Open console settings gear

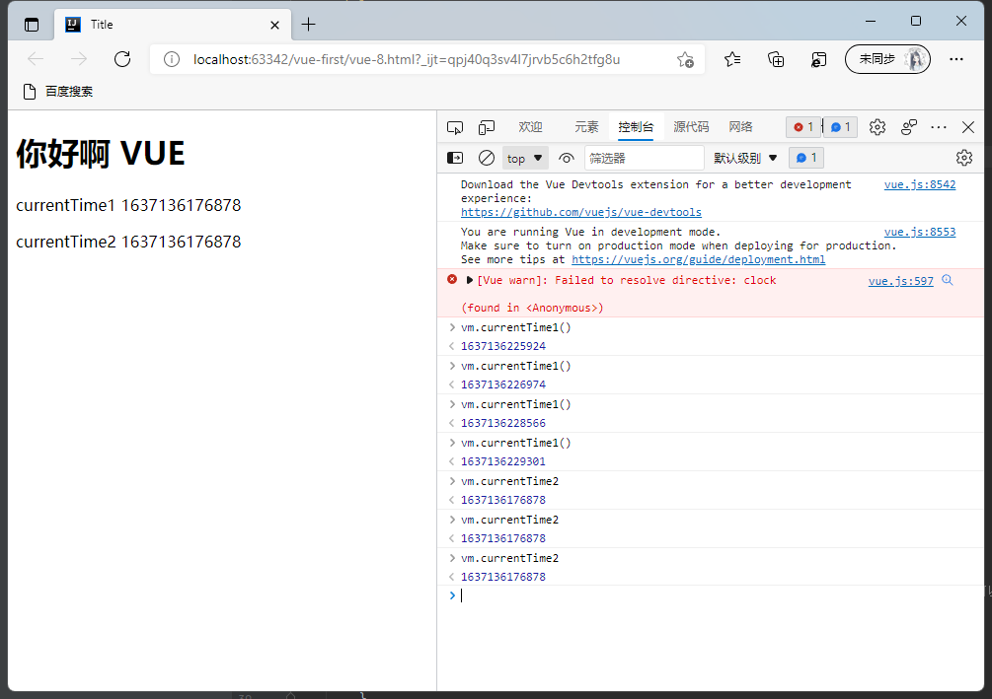point(964,158)
